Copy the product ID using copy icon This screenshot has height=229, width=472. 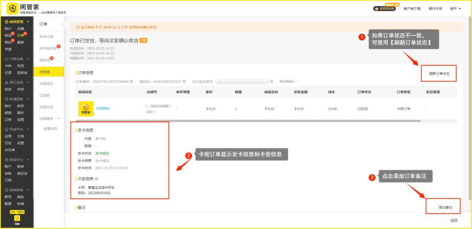click(x=184, y=82)
